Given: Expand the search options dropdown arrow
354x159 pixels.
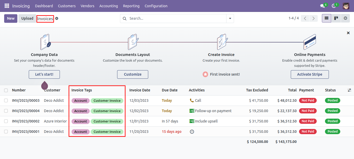Looking at the screenshot, I should click(x=230, y=18).
